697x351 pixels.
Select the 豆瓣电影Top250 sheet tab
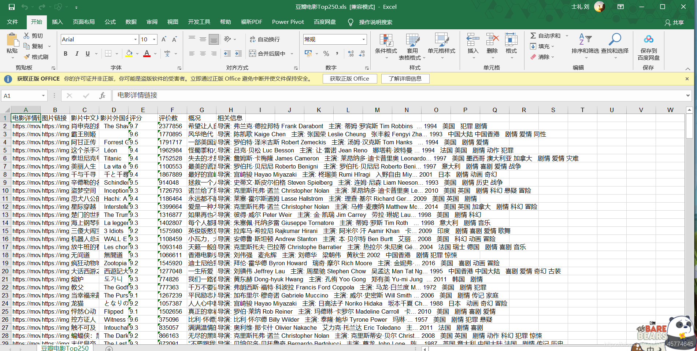[x=65, y=348]
